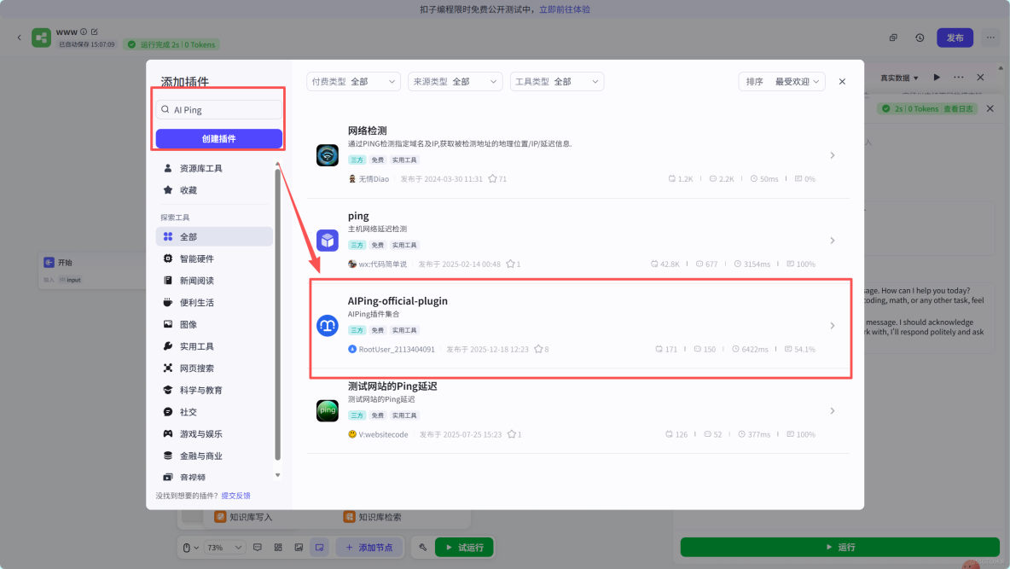Open the top-right more options menu
1010x569 pixels.
click(x=990, y=38)
